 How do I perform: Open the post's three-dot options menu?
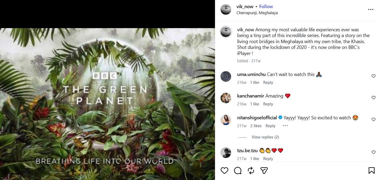(x=371, y=9)
